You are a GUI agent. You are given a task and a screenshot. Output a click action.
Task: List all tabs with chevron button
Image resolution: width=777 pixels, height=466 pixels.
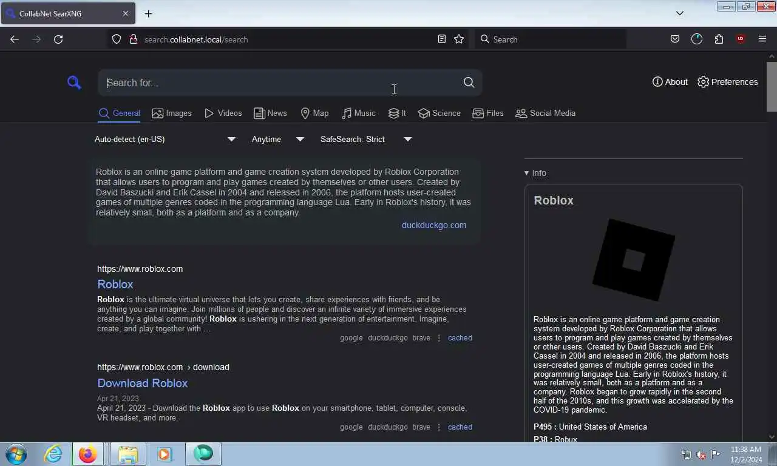pos(680,13)
